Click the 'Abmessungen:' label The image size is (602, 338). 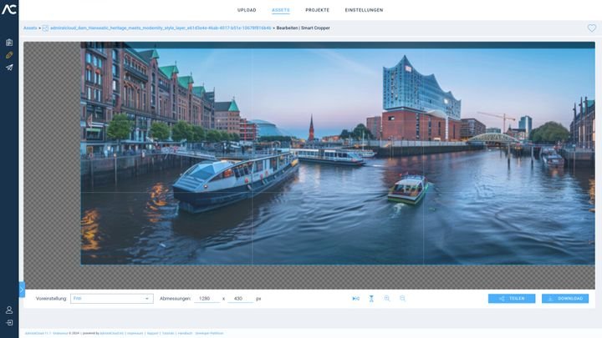tap(175, 299)
